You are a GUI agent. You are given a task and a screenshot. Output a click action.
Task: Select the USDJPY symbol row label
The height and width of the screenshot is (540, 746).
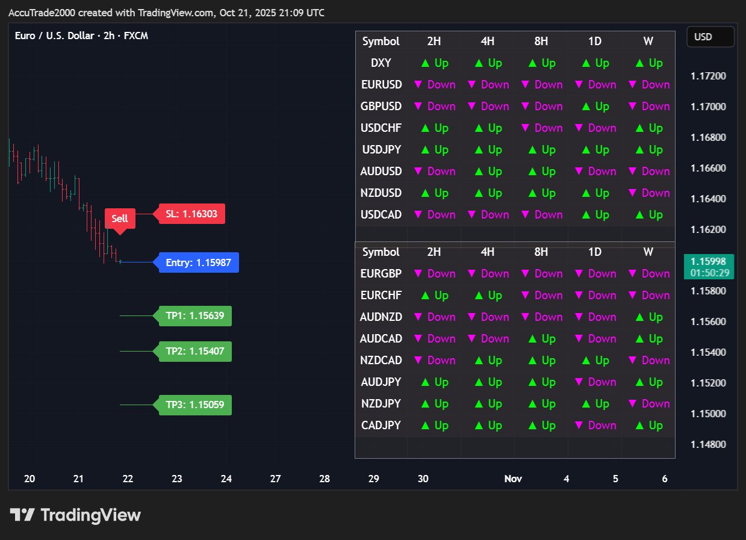pos(381,150)
